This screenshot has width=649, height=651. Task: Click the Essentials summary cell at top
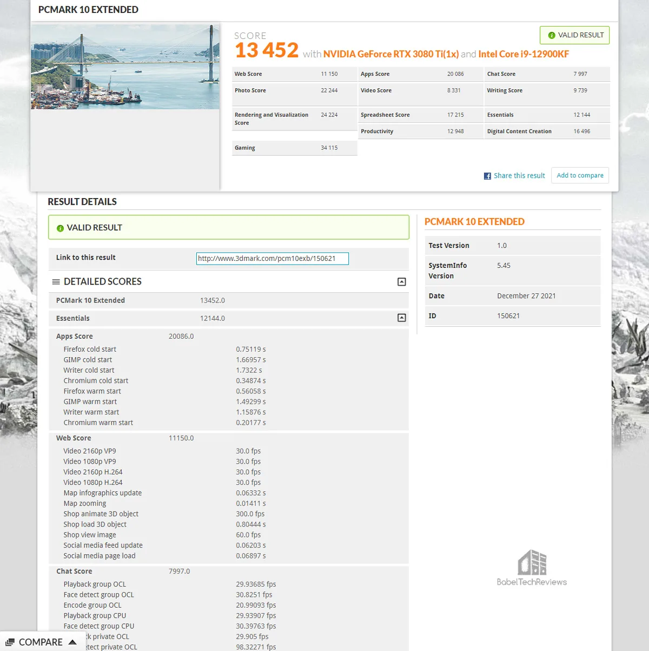[x=547, y=115]
